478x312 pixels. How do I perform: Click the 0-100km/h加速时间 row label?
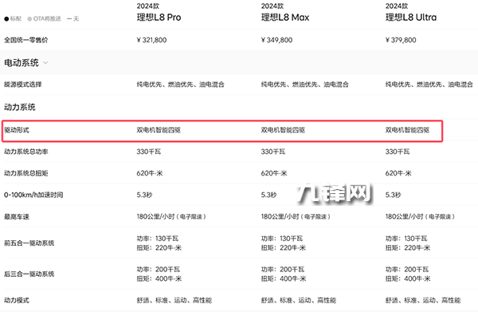(x=33, y=195)
